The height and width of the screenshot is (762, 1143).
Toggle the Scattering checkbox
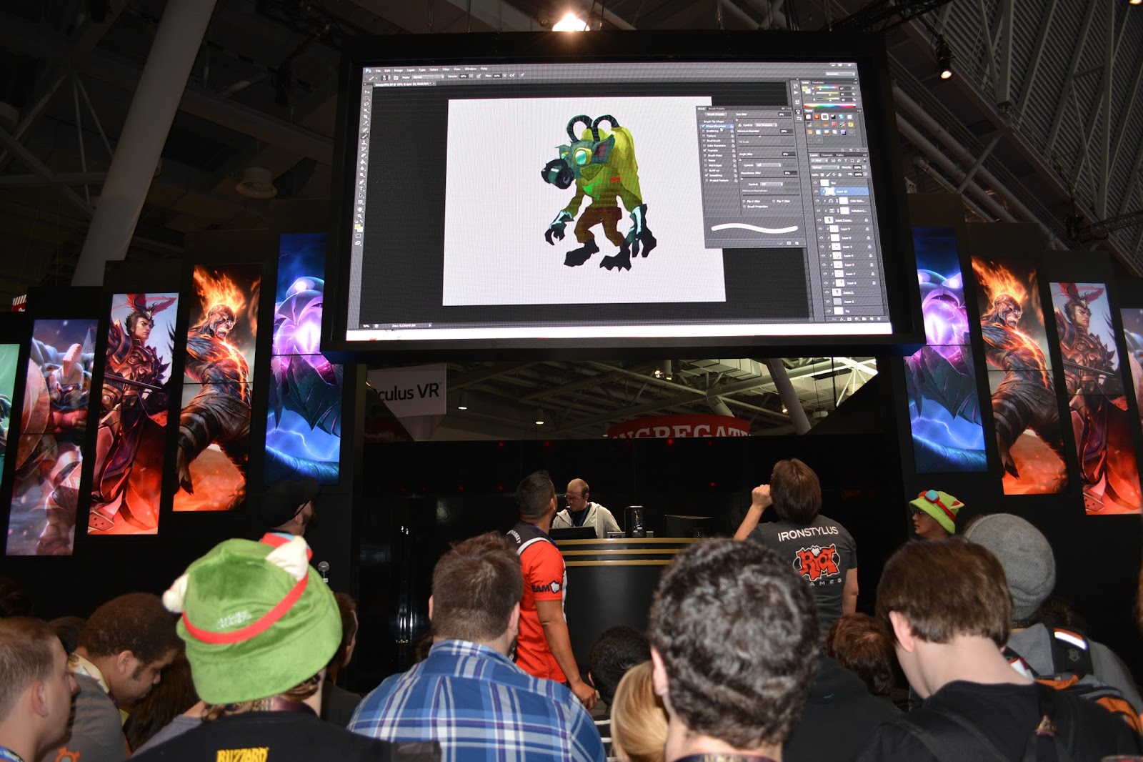(x=704, y=131)
